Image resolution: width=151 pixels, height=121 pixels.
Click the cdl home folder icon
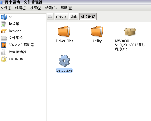(x=4, y=17)
